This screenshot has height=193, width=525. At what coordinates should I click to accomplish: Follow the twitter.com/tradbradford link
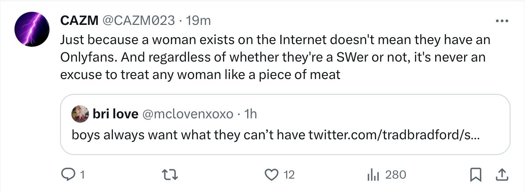tap(394, 135)
